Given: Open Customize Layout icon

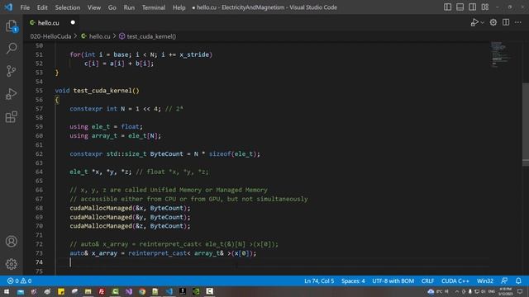Looking at the screenshot, I should (485, 7).
